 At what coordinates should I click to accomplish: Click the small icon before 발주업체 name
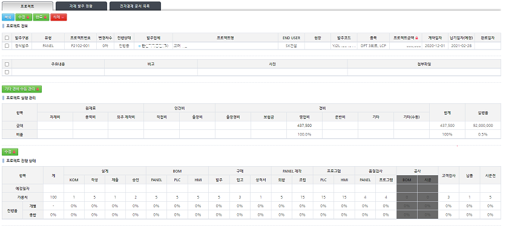[139, 46]
